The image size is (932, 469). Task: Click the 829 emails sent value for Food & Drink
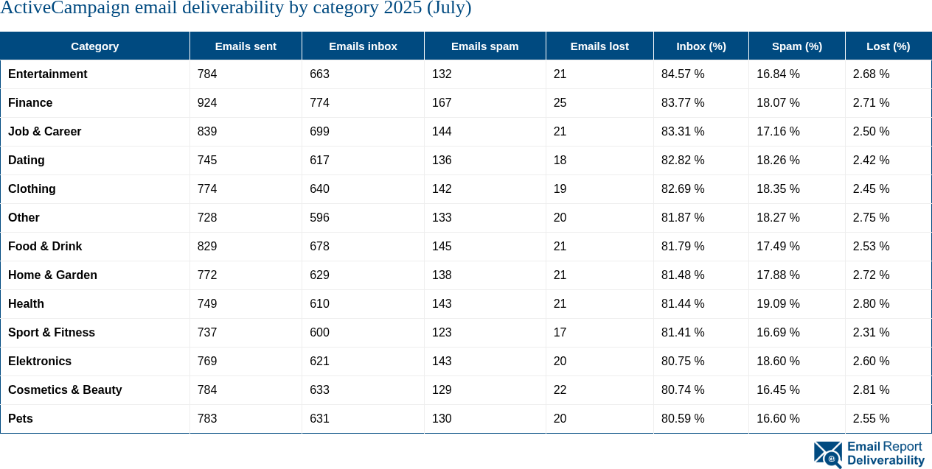(x=207, y=247)
